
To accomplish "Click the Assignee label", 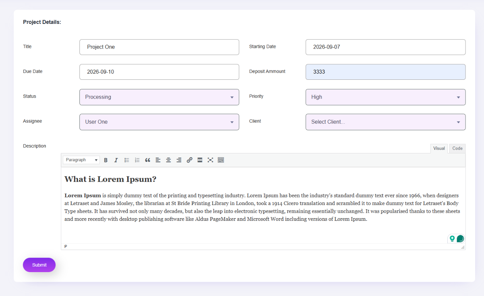I will click(x=32, y=121).
